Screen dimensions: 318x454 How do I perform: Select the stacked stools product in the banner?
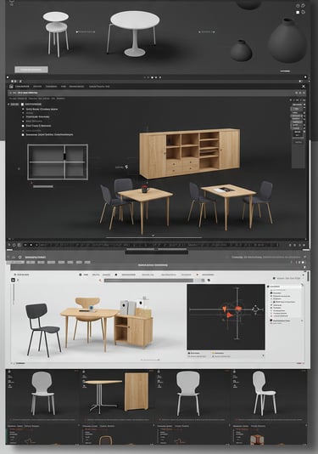56,33
